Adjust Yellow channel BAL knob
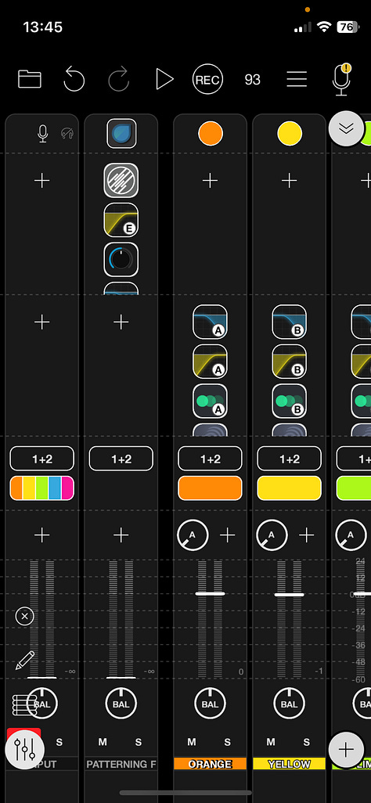This screenshot has height=803, width=371. (x=290, y=704)
